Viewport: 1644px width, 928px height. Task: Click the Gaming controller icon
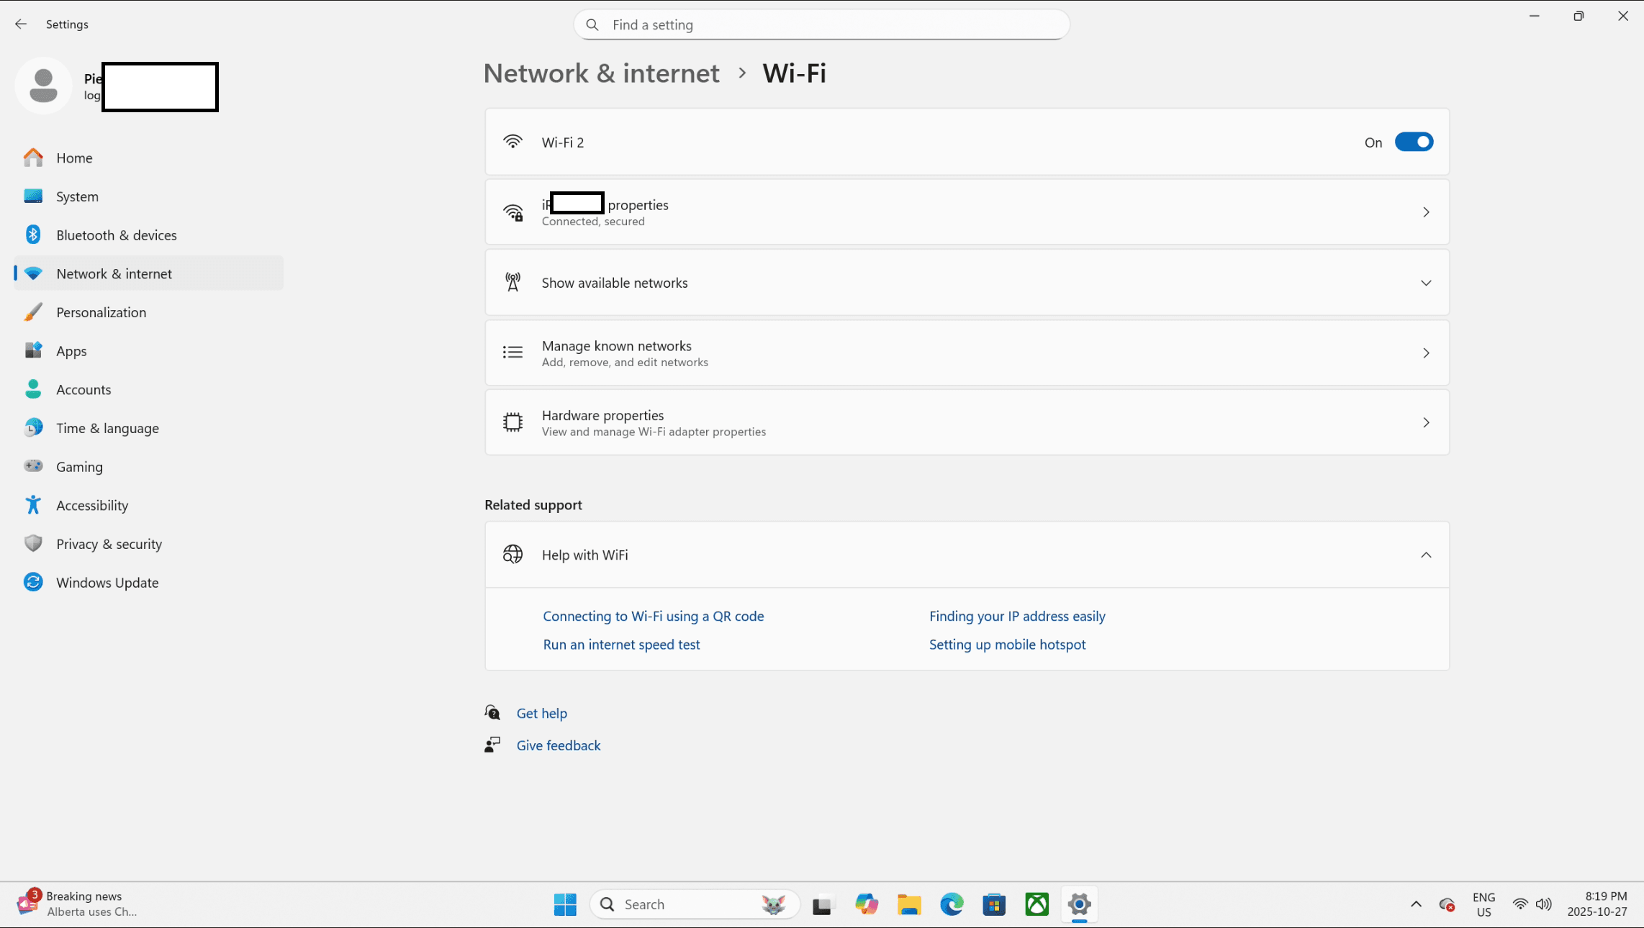(x=33, y=467)
